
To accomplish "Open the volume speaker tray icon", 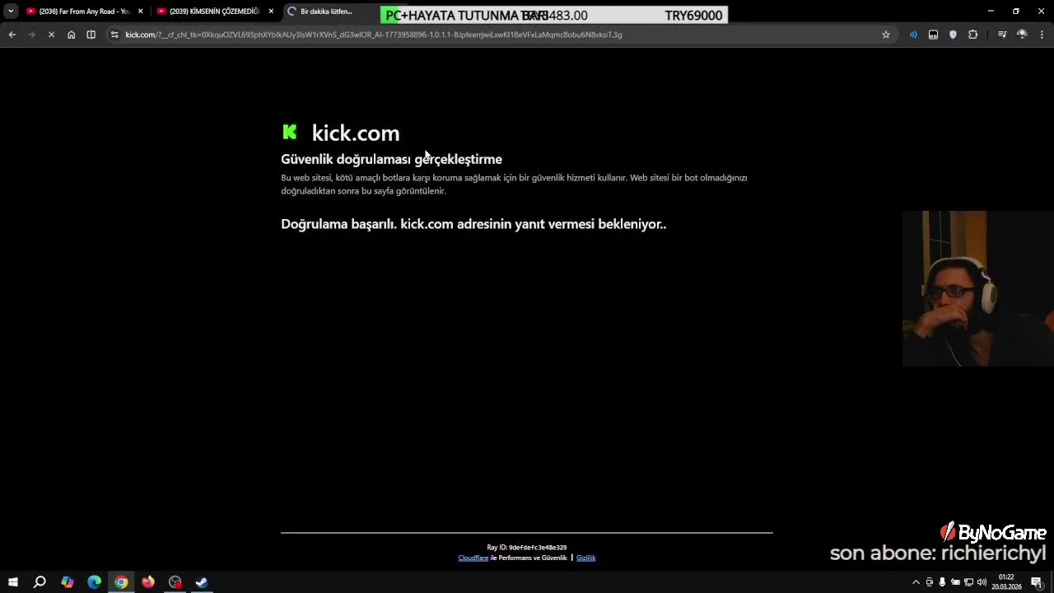I will 982,582.
